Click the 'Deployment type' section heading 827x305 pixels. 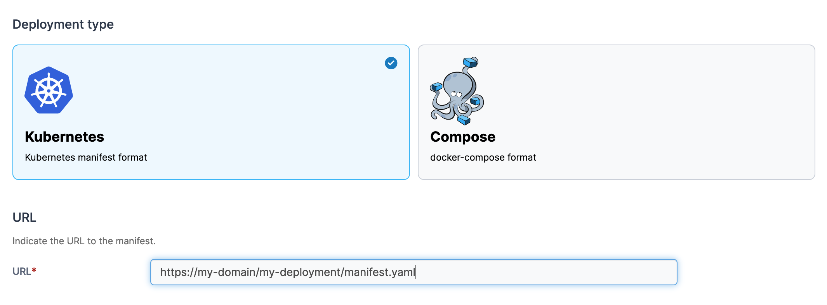point(63,24)
